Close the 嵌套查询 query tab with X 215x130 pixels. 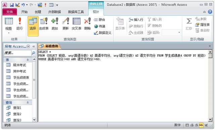(x=210, y=46)
